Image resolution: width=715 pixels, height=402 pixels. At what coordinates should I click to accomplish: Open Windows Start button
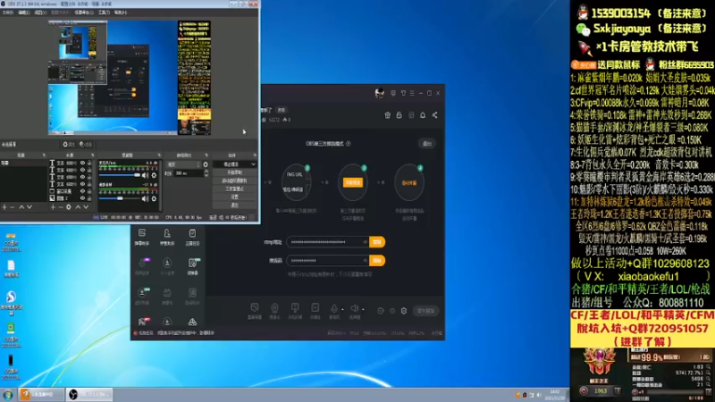coord(8,394)
